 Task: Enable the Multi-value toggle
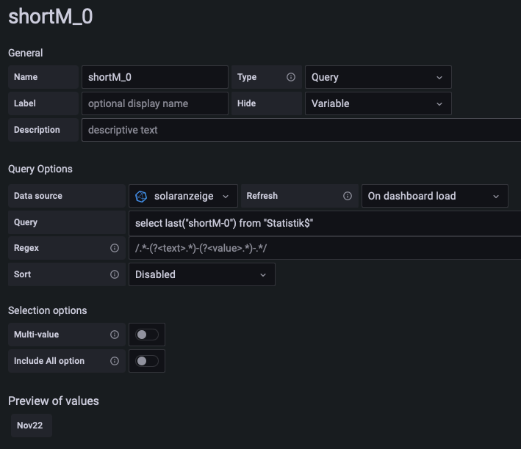(146, 335)
